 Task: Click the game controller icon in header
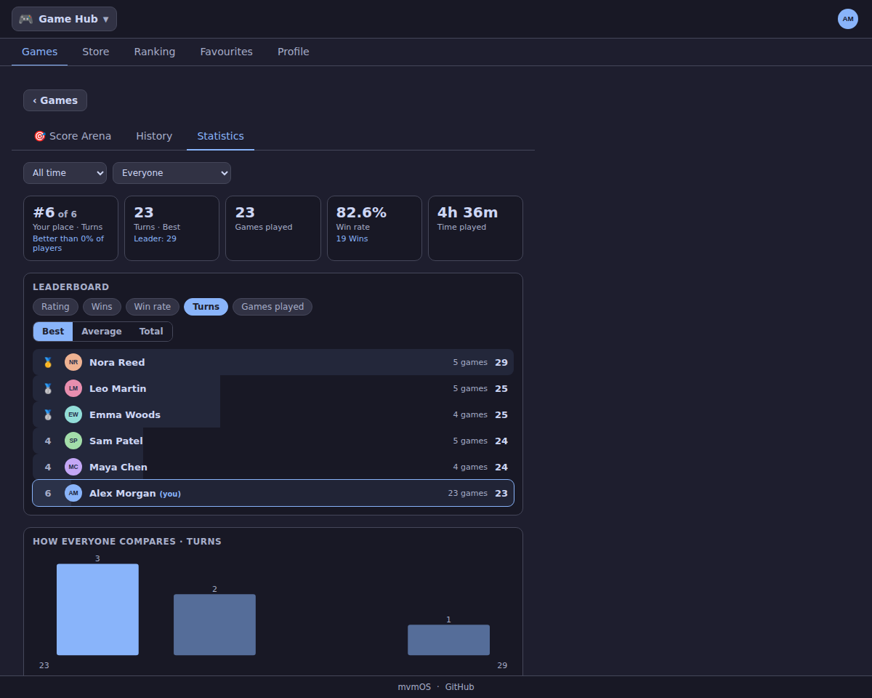26,19
